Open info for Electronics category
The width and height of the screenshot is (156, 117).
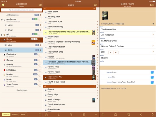click(40, 55)
